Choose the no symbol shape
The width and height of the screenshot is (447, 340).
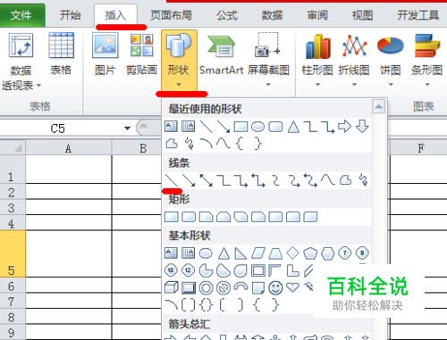click(223, 288)
